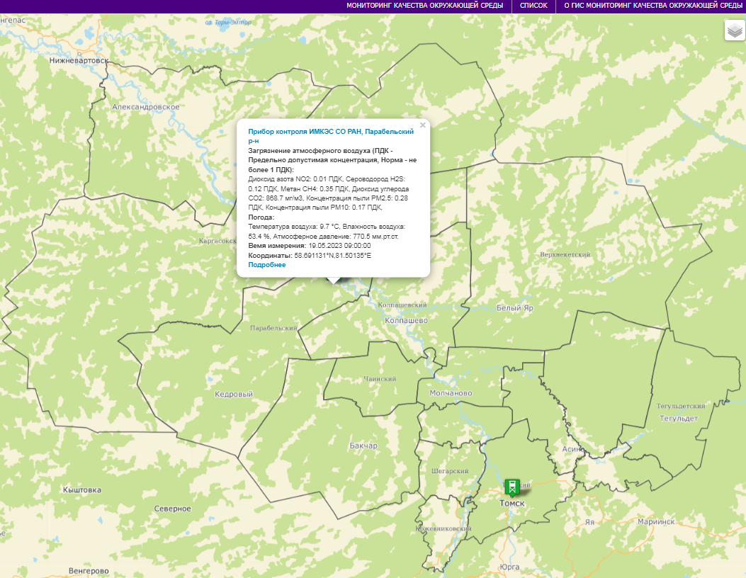The width and height of the screenshot is (746, 578).
Task: Click the Венгерово label on the map
Action: 89,571
